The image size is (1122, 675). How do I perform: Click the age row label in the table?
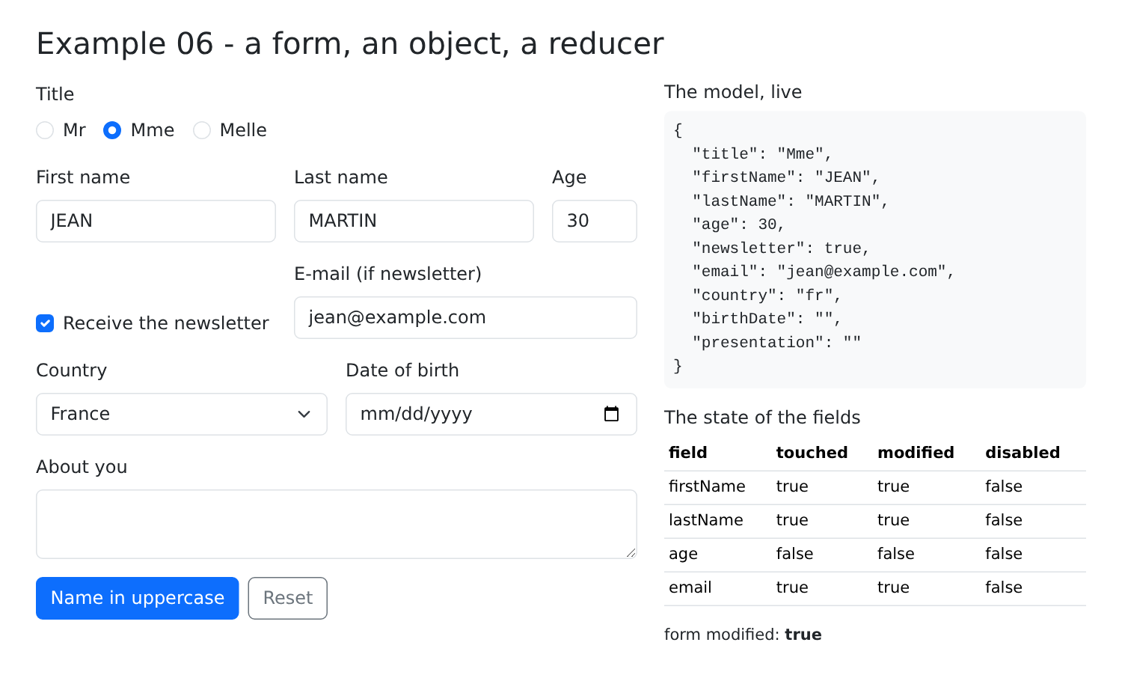coord(683,554)
